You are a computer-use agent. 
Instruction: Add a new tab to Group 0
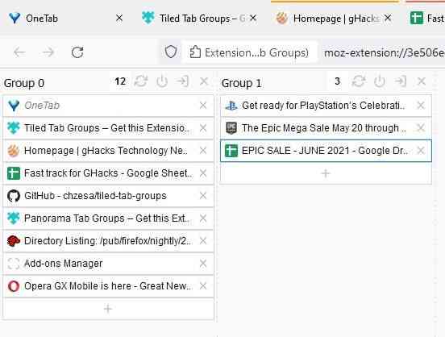pos(108,309)
